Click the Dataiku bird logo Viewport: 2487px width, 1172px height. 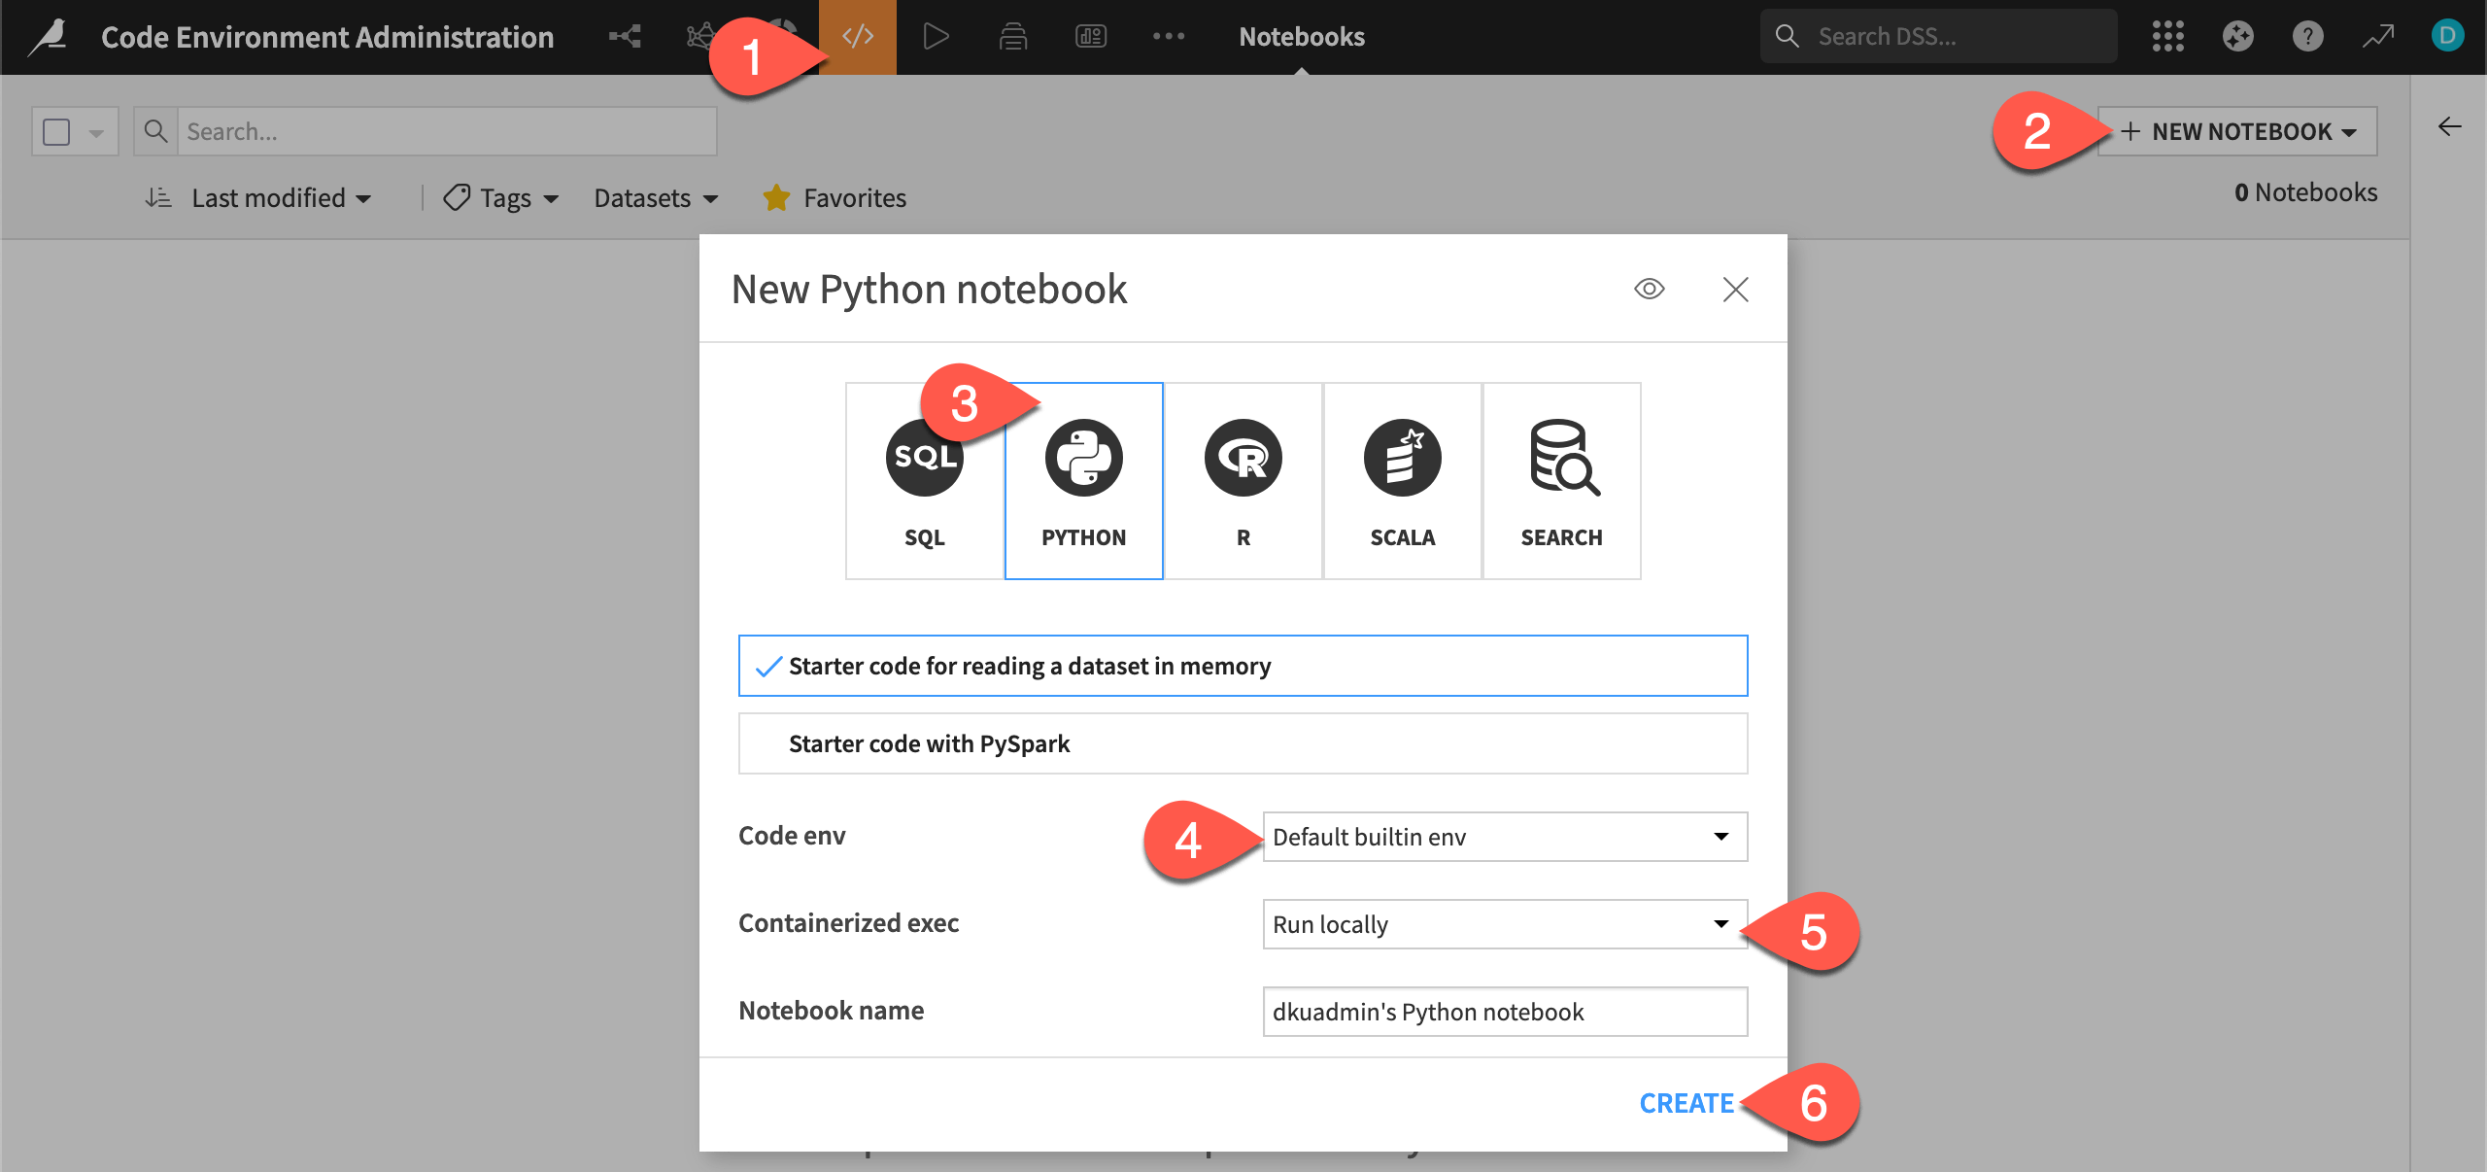[x=49, y=37]
